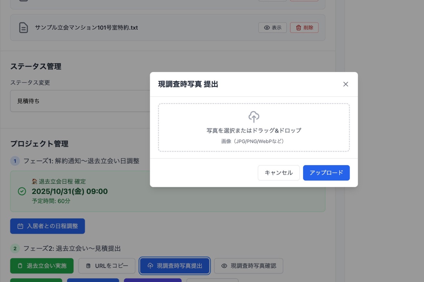Click the upload icon on the 現調査時写真提出 button

click(x=149, y=266)
